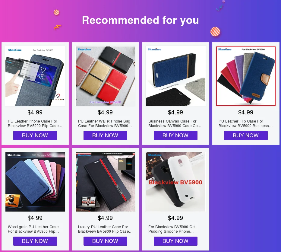Open 'PU Leather Wallet Phone Bag Case' title link
The image size is (281, 252).
(x=105, y=123)
